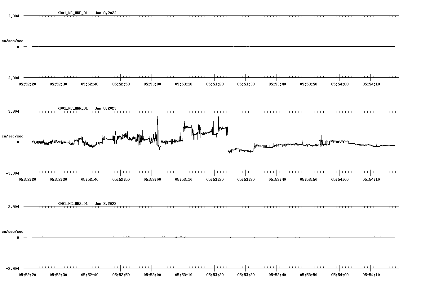This screenshot has width=421, height=286.
Task: Click the 05:52:20 tick label on top axis
Action: pyautogui.click(x=27, y=83)
